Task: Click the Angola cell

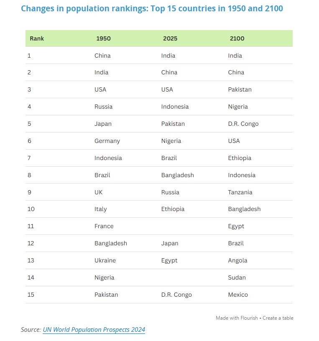Action: point(237,260)
